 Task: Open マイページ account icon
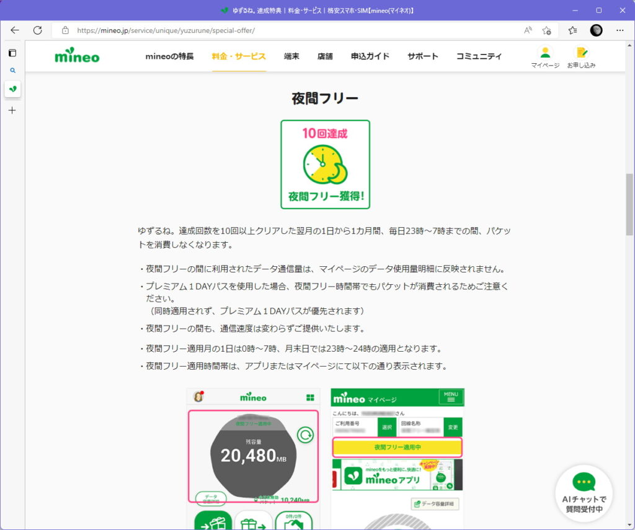tap(545, 57)
